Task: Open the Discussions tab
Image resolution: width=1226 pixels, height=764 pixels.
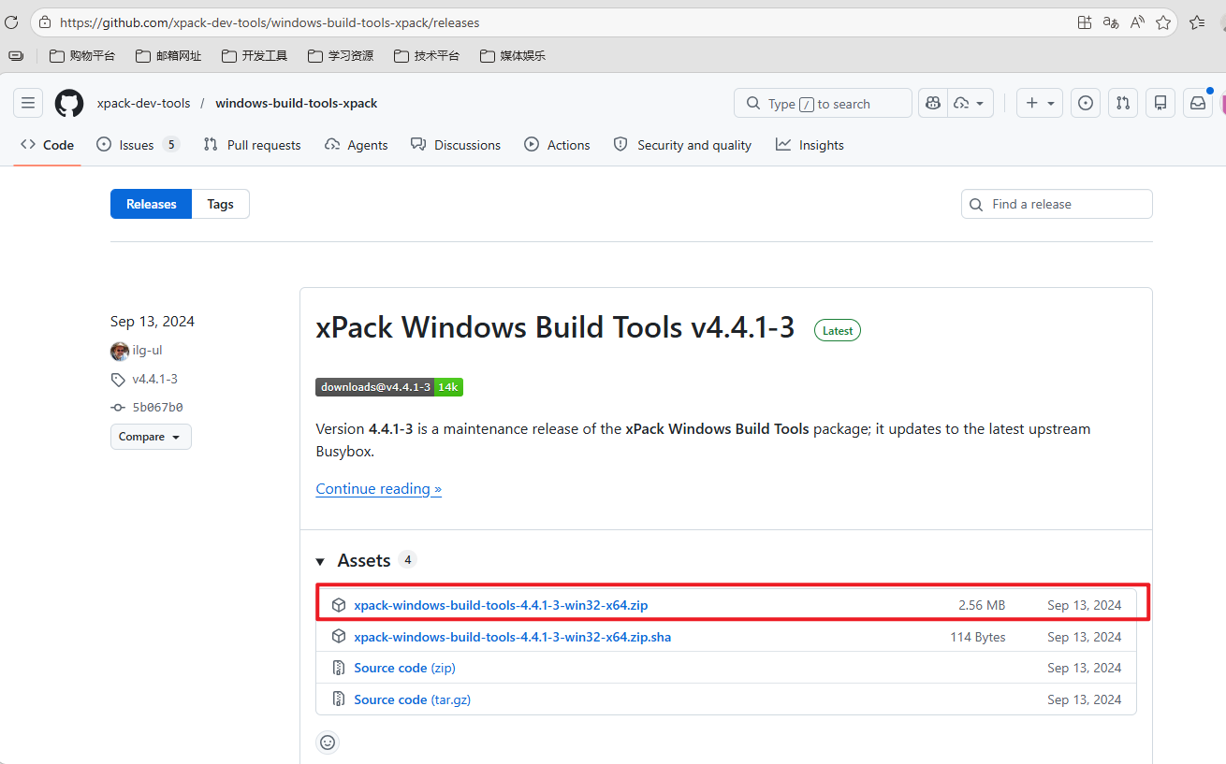Action: click(455, 145)
